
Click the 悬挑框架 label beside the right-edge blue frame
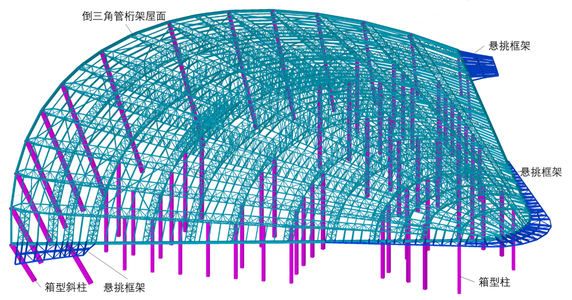[x=541, y=172]
